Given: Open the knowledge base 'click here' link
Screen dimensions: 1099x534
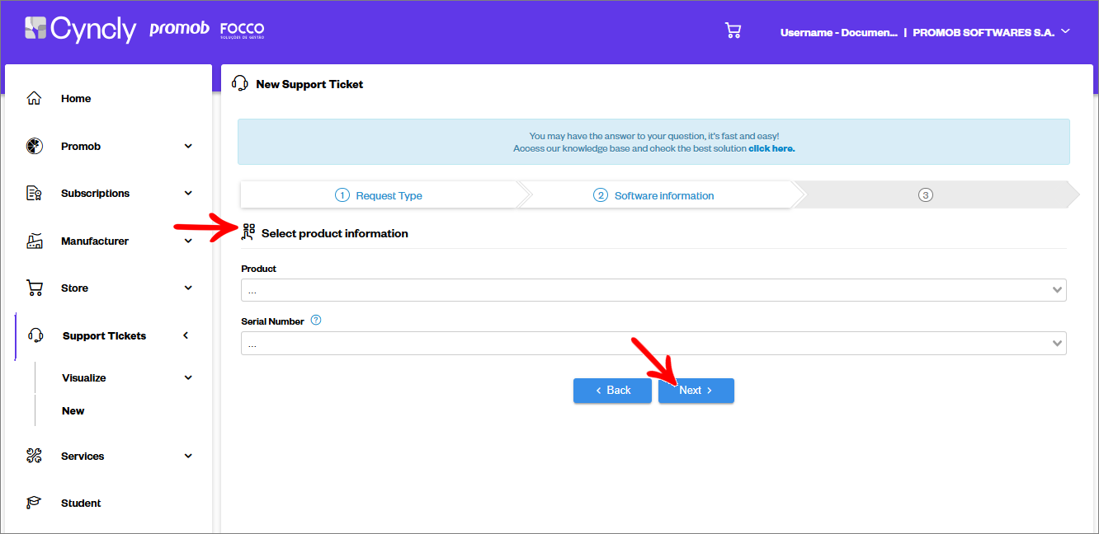Looking at the screenshot, I should [771, 149].
